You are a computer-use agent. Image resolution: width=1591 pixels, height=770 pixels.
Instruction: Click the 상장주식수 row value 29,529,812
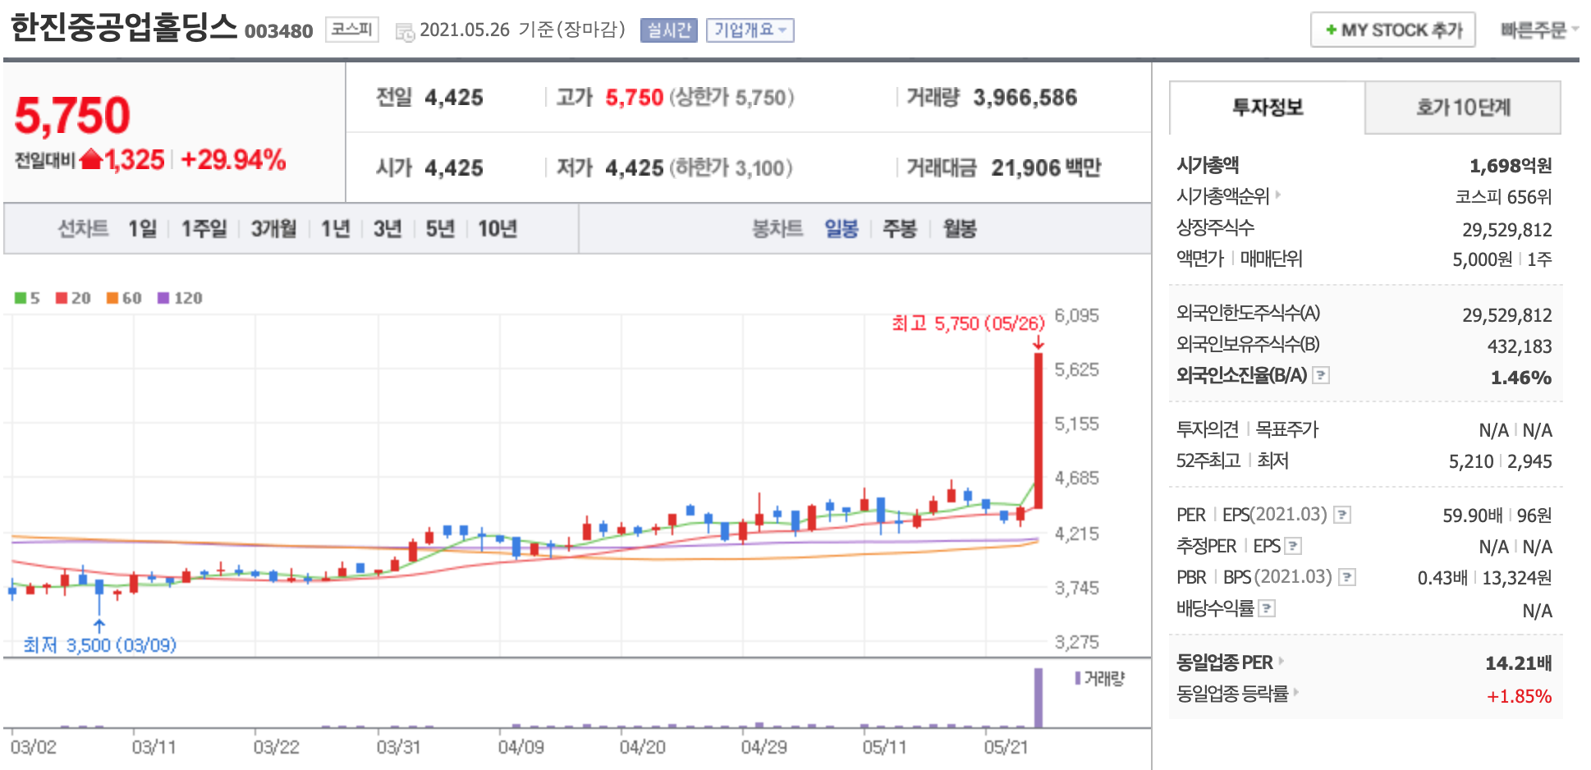pos(1507,230)
